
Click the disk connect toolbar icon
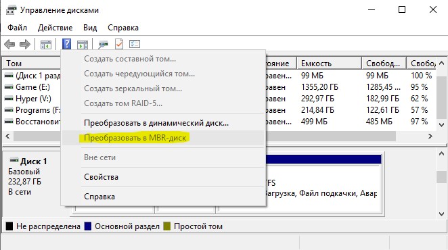click(103, 45)
